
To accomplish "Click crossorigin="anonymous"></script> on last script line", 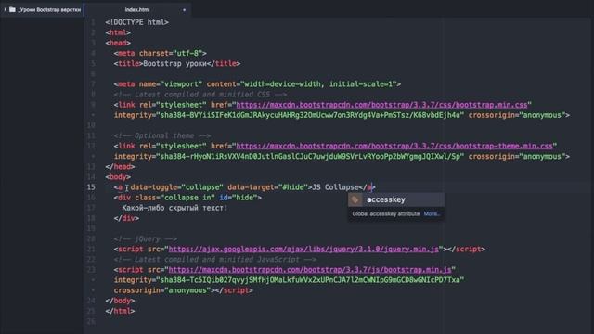I will (x=184, y=290).
